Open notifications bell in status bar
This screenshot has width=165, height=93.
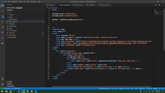tap(163, 88)
